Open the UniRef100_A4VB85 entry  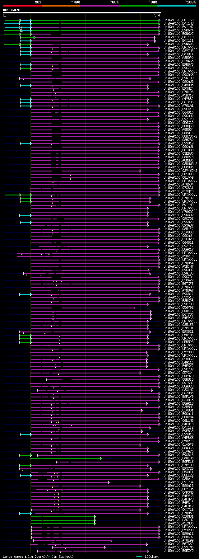pos(178,85)
